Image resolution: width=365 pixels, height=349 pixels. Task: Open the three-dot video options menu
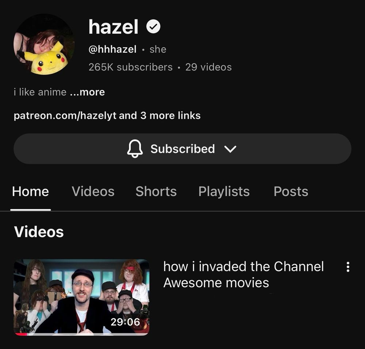point(348,267)
